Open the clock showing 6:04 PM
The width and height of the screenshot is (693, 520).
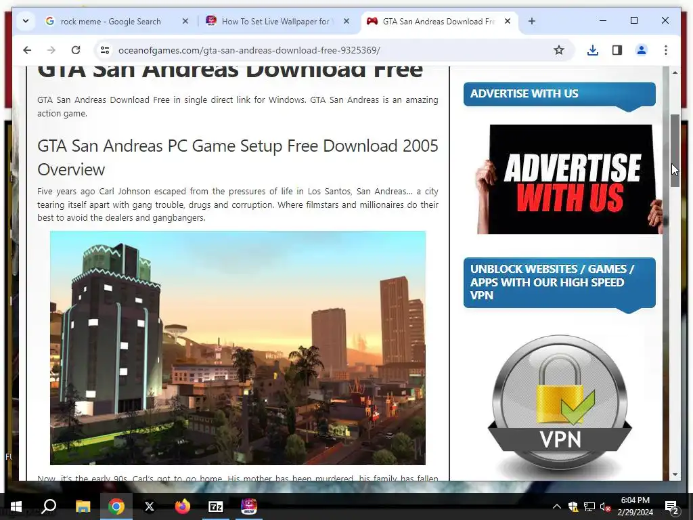pos(635,506)
